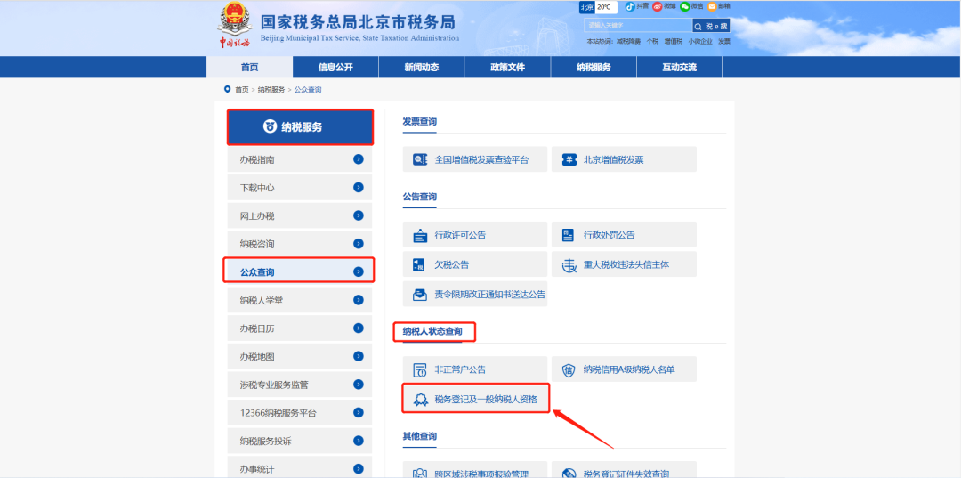Expand 网上办税 via its arrow
This screenshot has height=478, width=961.
click(359, 215)
